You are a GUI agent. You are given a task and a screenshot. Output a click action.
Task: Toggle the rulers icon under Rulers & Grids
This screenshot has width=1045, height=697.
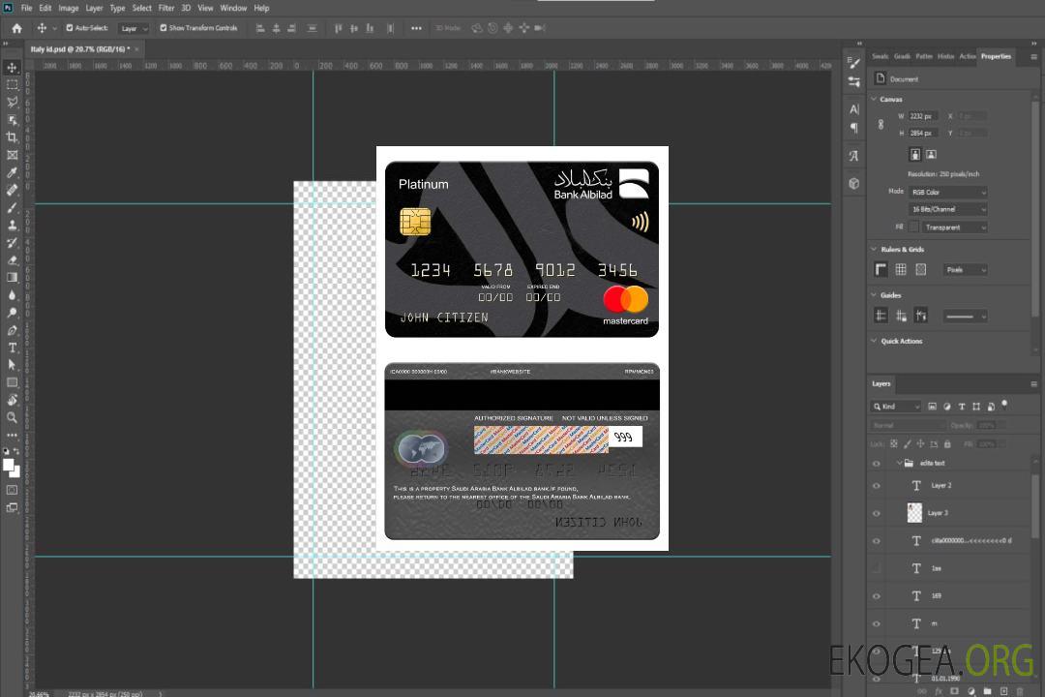click(x=881, y=269)
